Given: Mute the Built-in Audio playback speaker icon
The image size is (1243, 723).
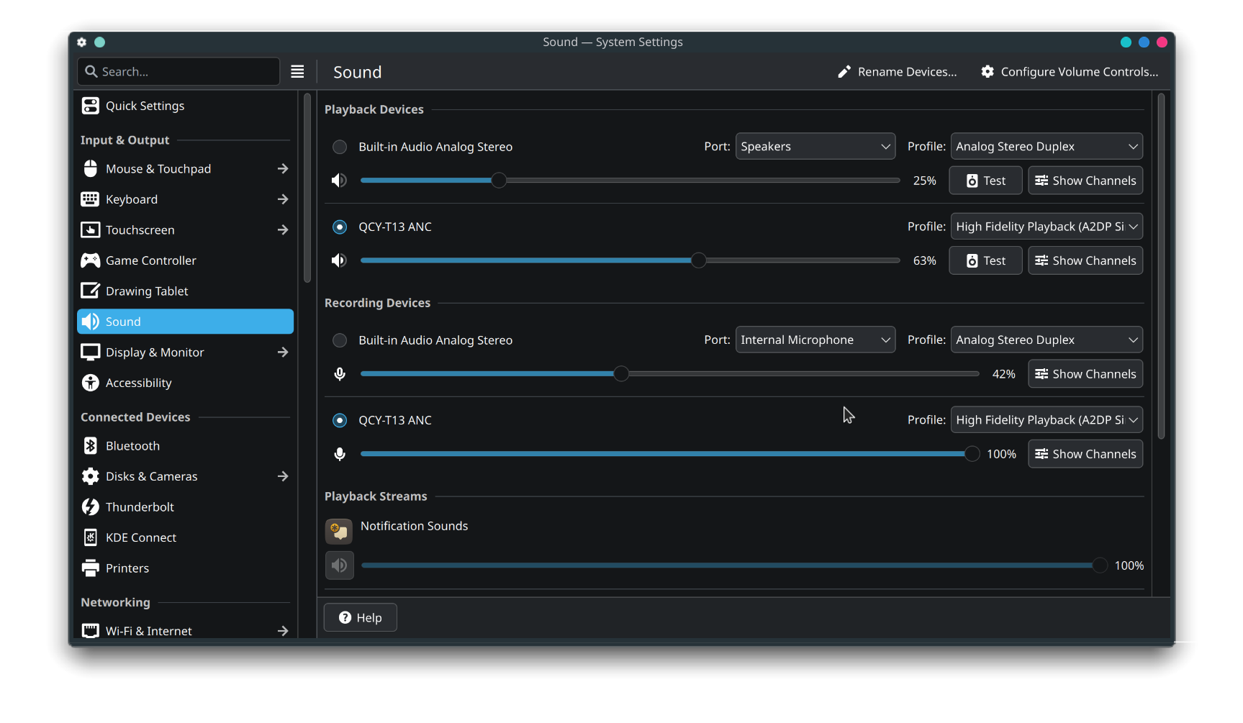Looking at the screenshot, I should (x=339, y=181).
